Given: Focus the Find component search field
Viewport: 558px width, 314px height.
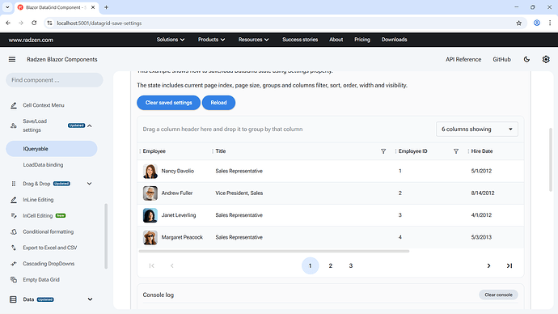Looking at the screenshot, I should (54, 80).
